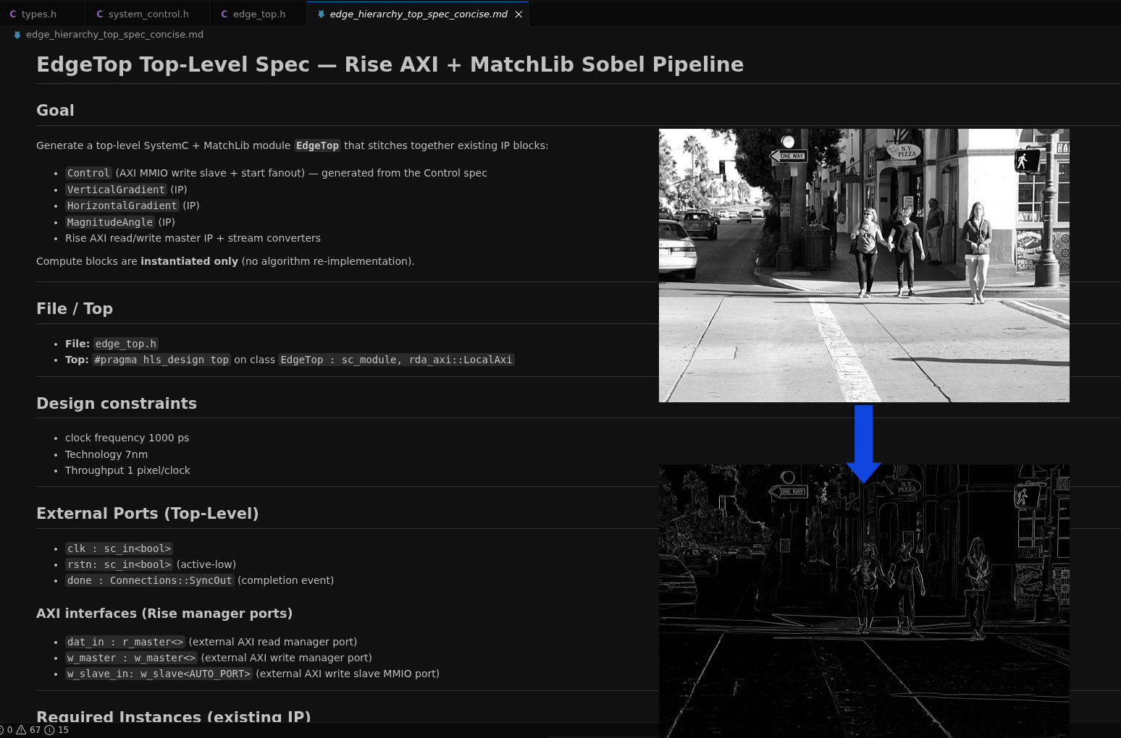Open the system_control.h tab
The image size is (1121, 738).
tap(148, 14)
